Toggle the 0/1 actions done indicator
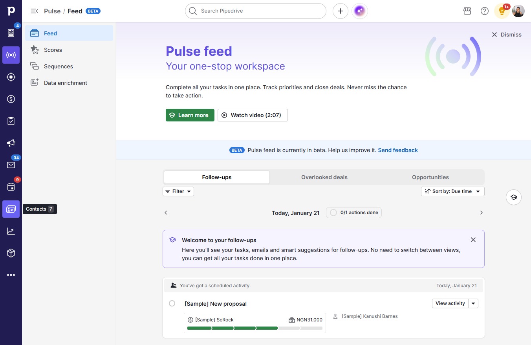The height and width of the screenshot is (345, 531). (354, 213)
